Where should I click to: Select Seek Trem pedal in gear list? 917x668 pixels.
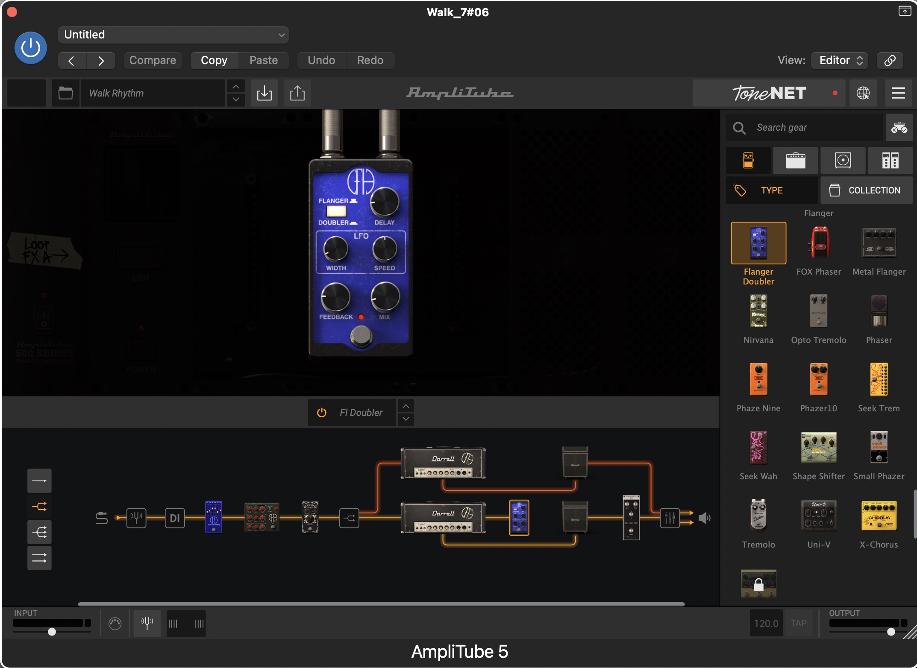click(x=879, y=380)
